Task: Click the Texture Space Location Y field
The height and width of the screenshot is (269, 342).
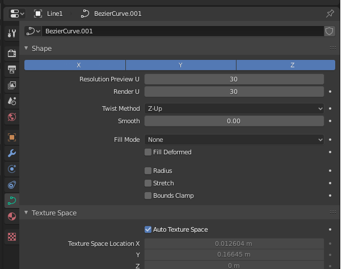Action: click(x=234, y=255)
